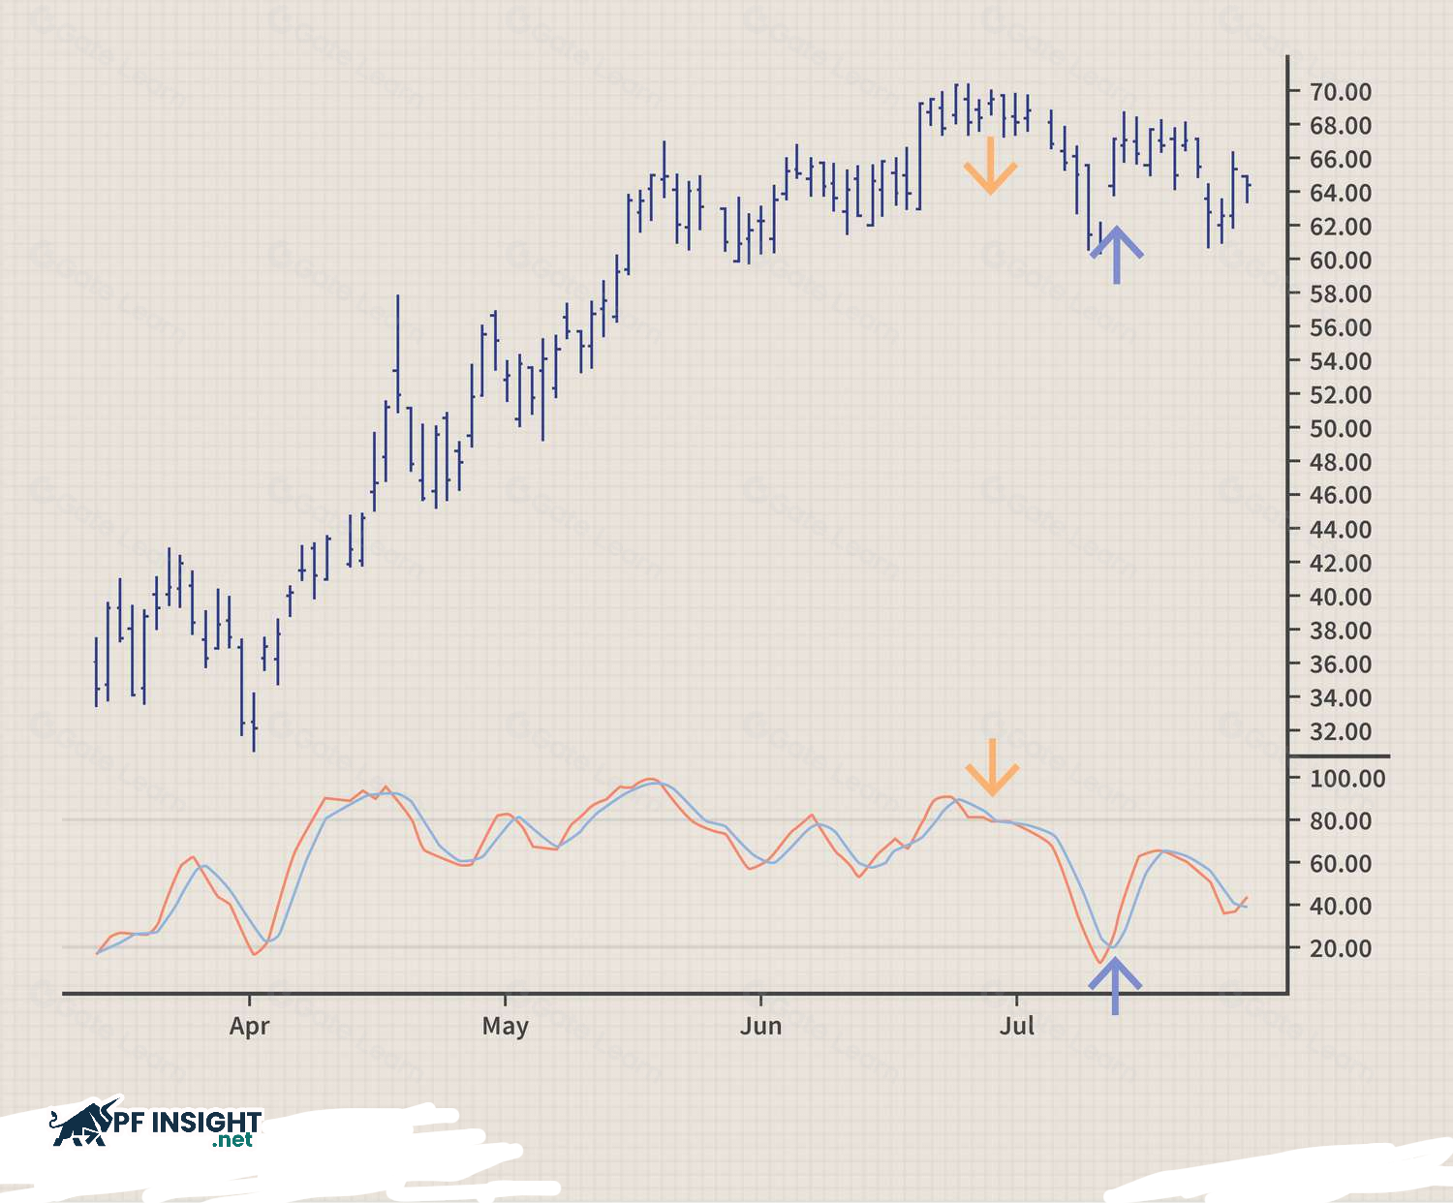Click the orange down arrow on price chart

[990, 167]
